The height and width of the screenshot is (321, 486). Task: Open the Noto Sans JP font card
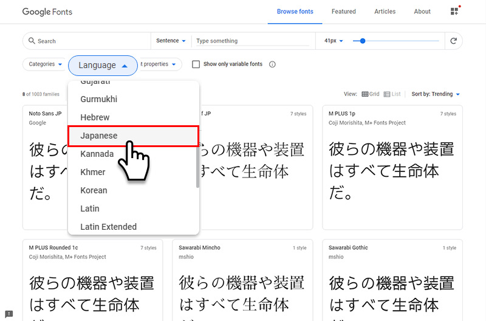(45, 167)
